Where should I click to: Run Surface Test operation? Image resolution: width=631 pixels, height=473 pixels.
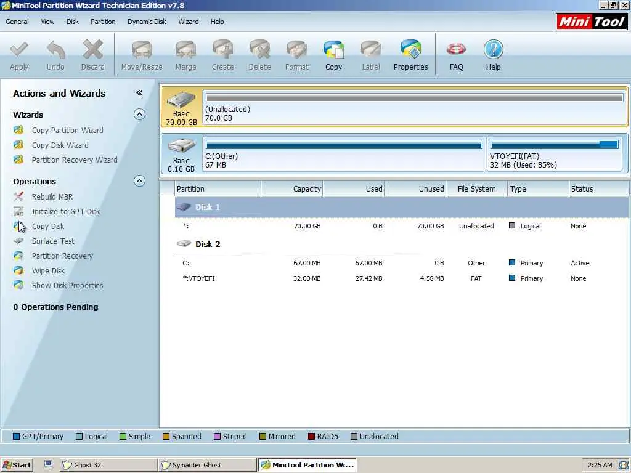click(x=53, y=241)
